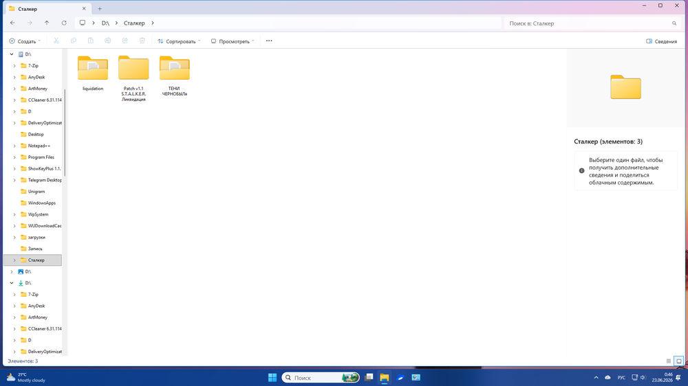This screenshot has height=386, width=688.
Task: Switch to large thumbnails view icon
Action: click(x=679, y=361)
